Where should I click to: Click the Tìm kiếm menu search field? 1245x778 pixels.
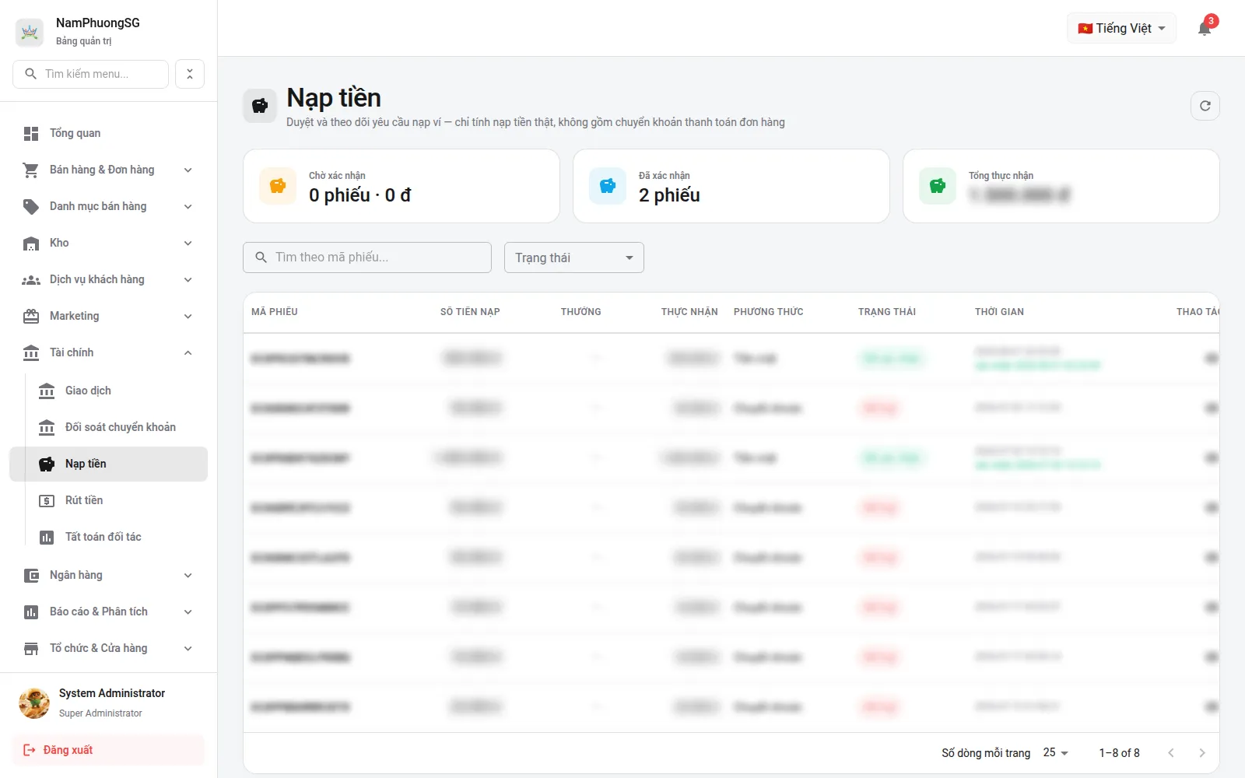click(x=91, y=74)
